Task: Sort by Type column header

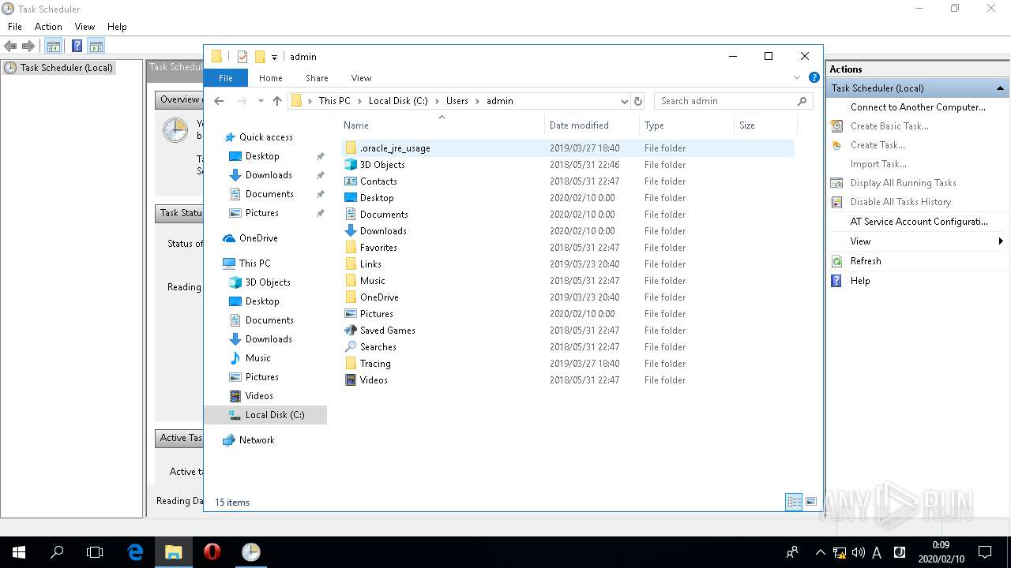Action: [686, 125]
